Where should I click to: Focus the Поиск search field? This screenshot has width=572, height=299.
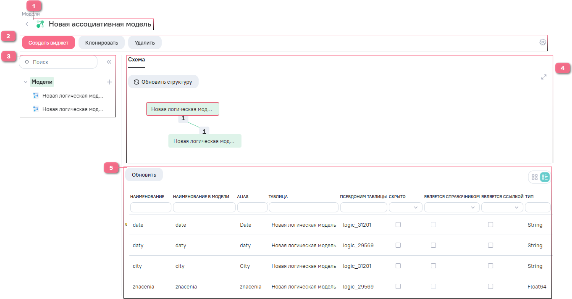coord(59,62)
